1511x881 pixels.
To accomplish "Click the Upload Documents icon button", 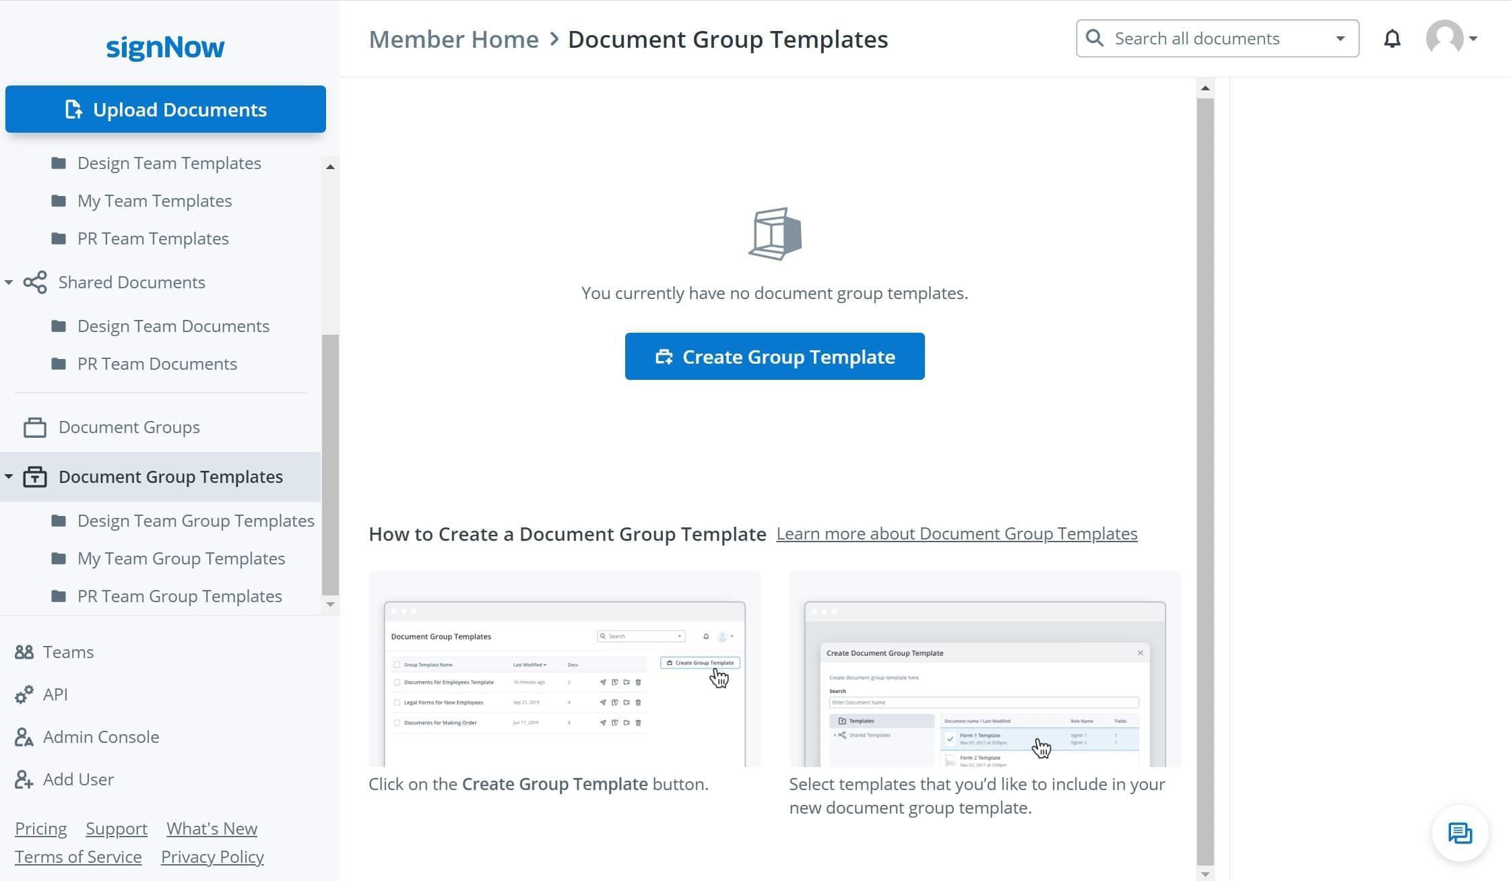I will click(73, 109).
